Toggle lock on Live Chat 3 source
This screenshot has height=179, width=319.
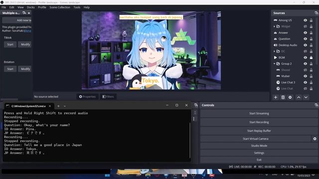pos(311,83)
